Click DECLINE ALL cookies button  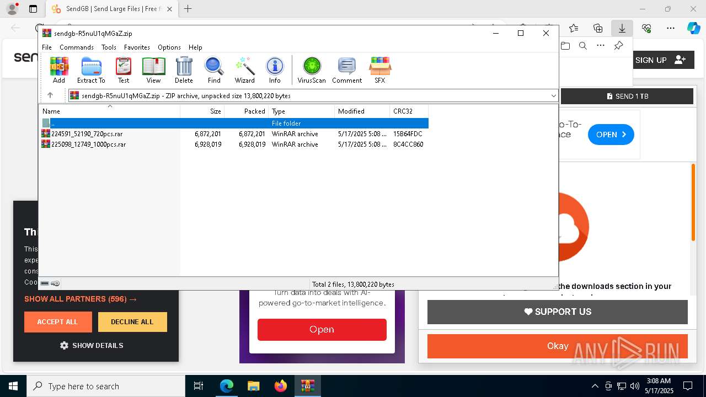click(132, 322)
